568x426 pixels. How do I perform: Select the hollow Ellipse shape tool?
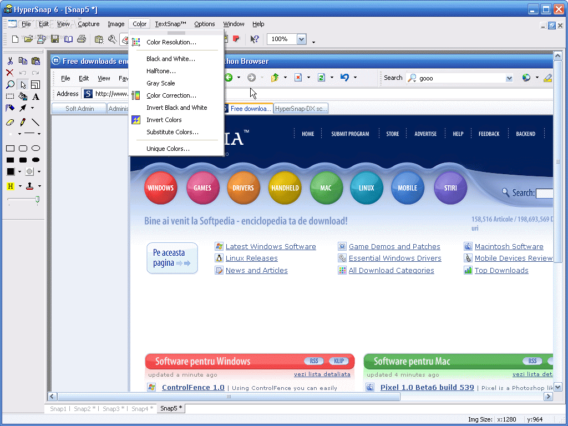(x=35, y=148)
